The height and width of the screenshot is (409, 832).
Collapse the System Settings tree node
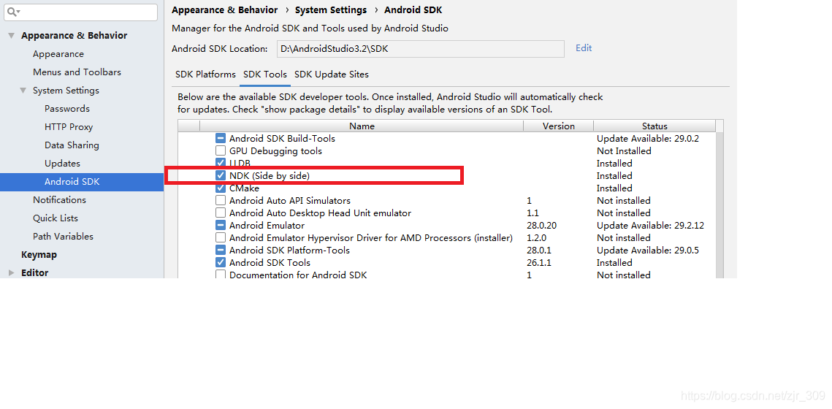click(23, 91)
